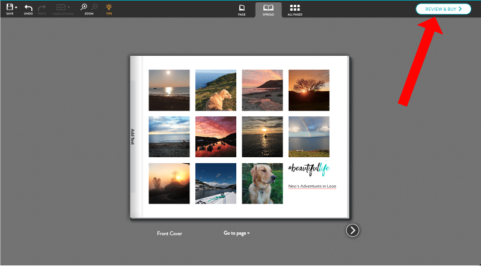This screenshot has height=270, width=481.
Task: Select the rainbow over sea photo
Action: [308, 137]
